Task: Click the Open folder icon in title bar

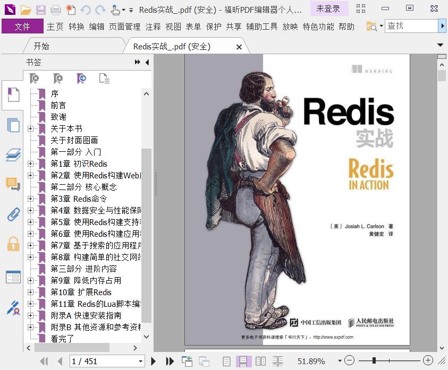Action: click(x=26, y=10)
